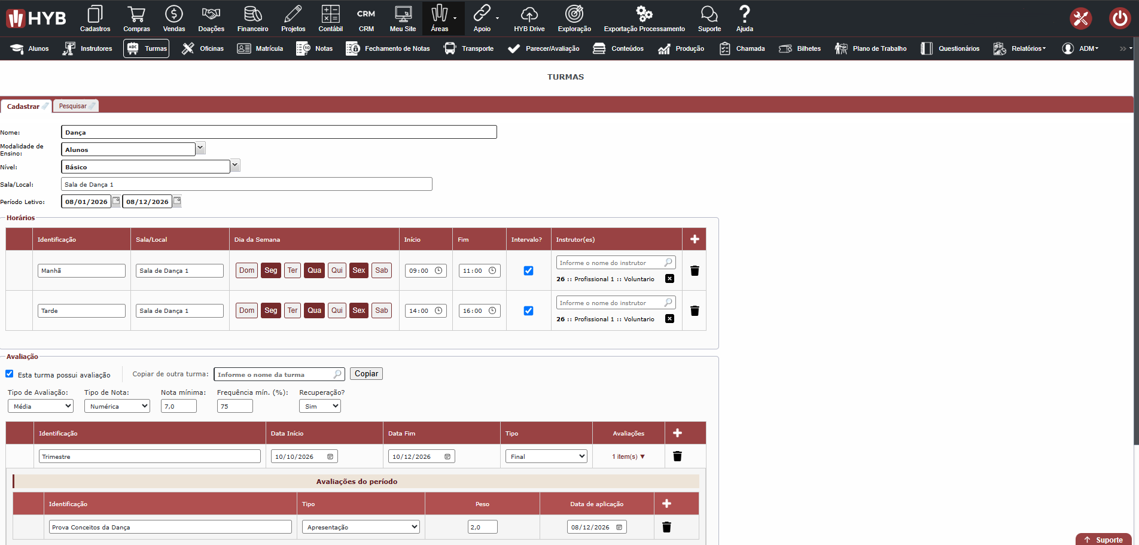
Task: Open the HYB Drive cloud icon
Action: point(529,14)
